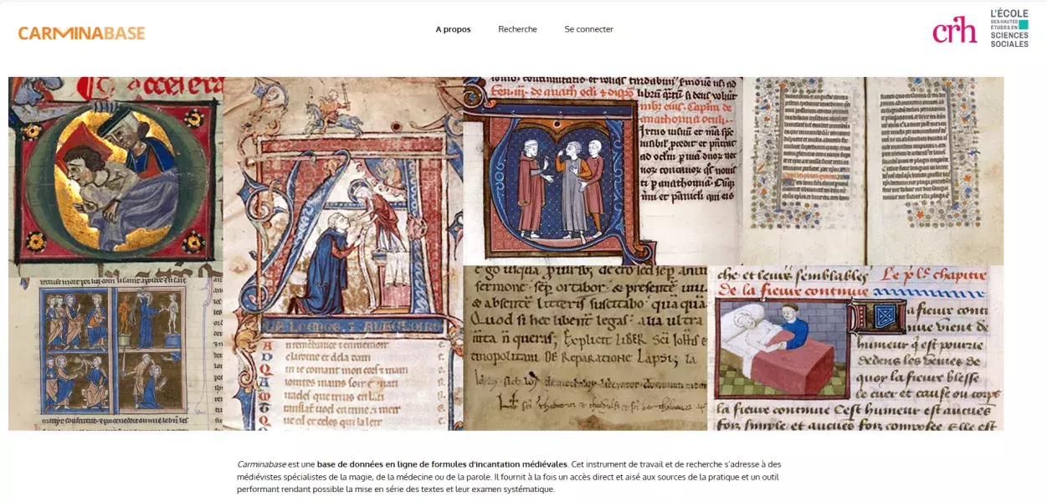
Task: Open the A propos menu item
Action: [x=453, y=29]
